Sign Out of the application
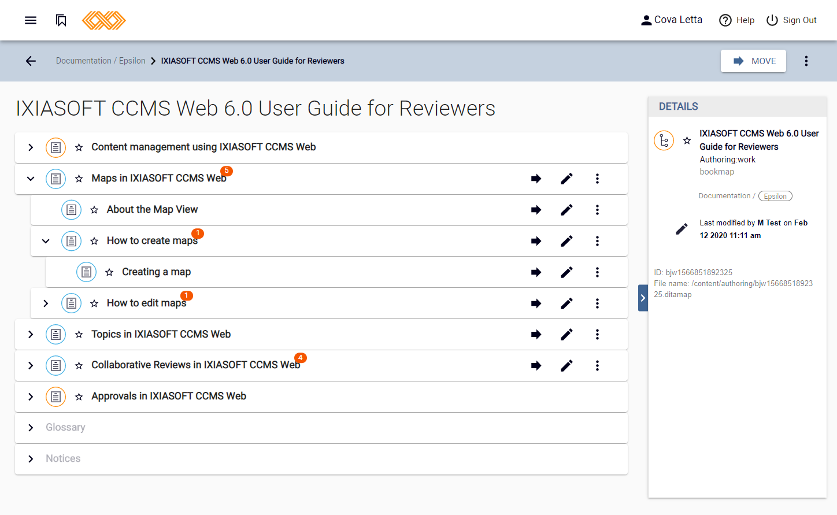Viewport: 837px width, 515px height. pos(791,20)
